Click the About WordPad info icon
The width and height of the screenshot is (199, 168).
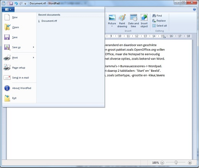[7, 88]
